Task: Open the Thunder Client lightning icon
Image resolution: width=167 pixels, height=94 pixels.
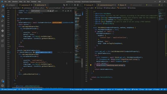Action: [3, 26]
